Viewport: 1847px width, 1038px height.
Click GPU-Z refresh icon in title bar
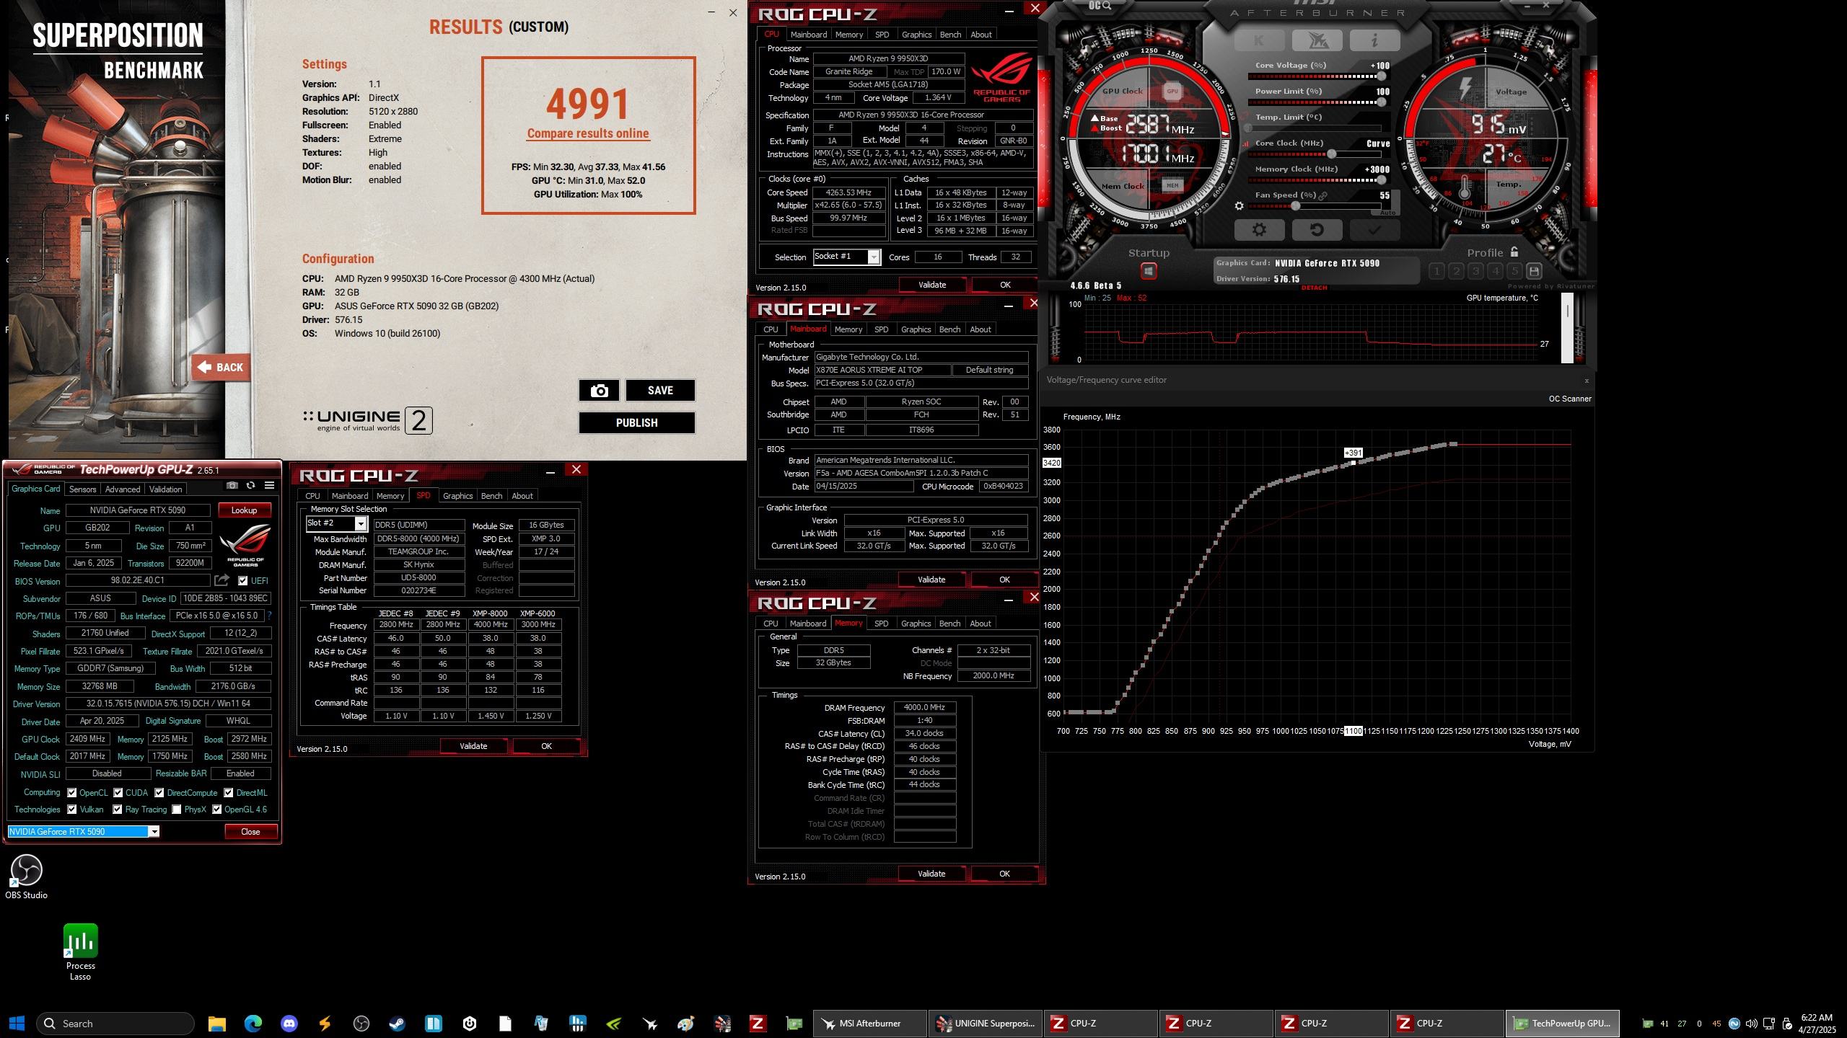pos(250,485)
